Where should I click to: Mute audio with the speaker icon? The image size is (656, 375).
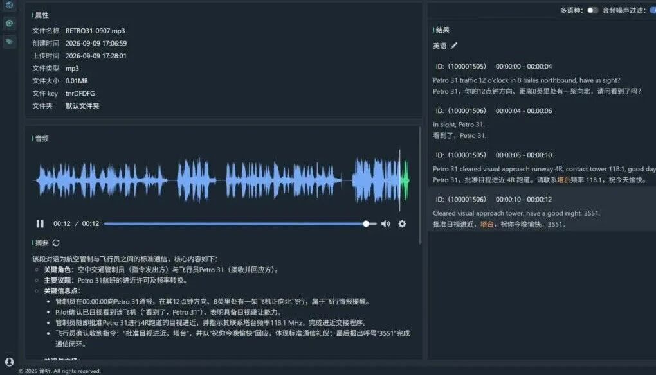tap(386, 224)
